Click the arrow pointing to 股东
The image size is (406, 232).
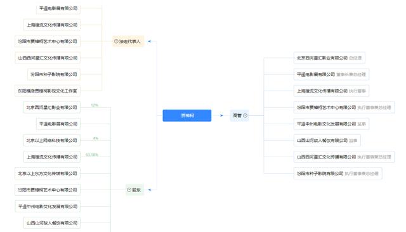coord(150,190)
